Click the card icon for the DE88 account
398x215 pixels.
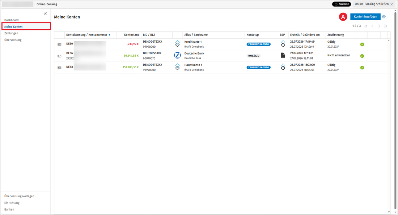[x=59, y=68]
